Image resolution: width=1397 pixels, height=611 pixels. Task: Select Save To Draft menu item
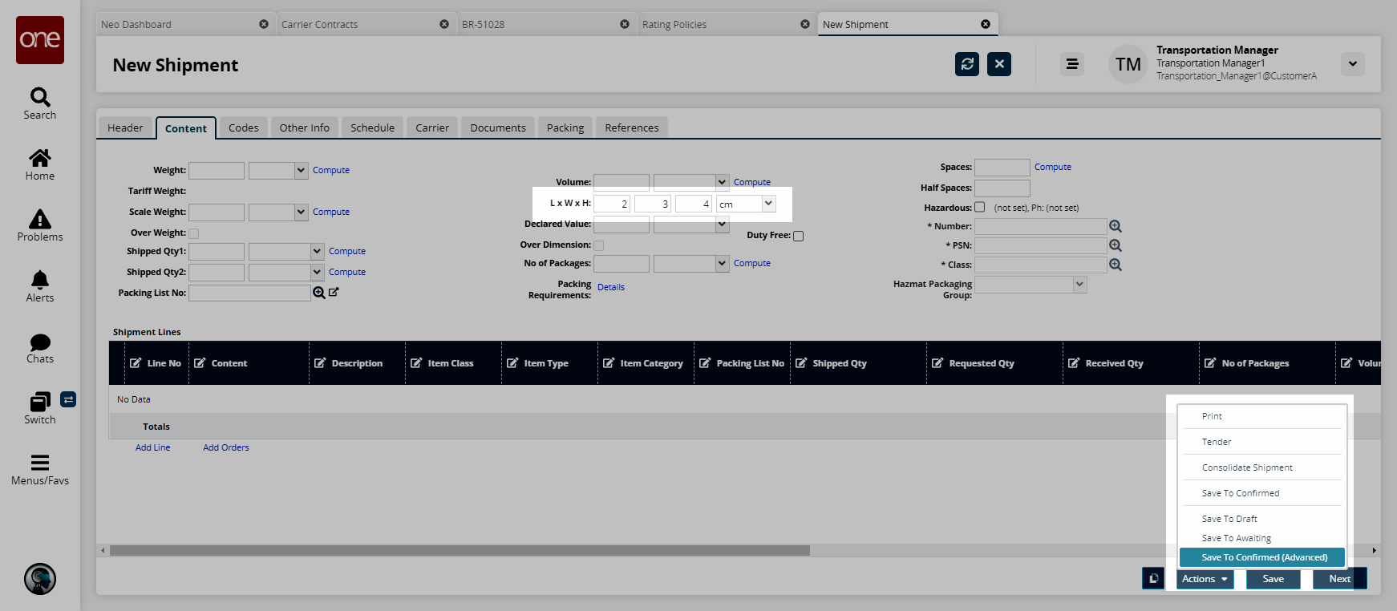1229,519
